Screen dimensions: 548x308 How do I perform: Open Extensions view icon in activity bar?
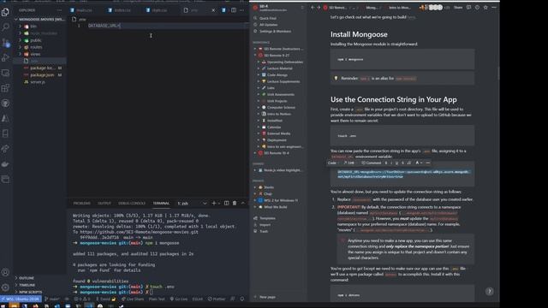pyautogui.click(x=5, y=88)
